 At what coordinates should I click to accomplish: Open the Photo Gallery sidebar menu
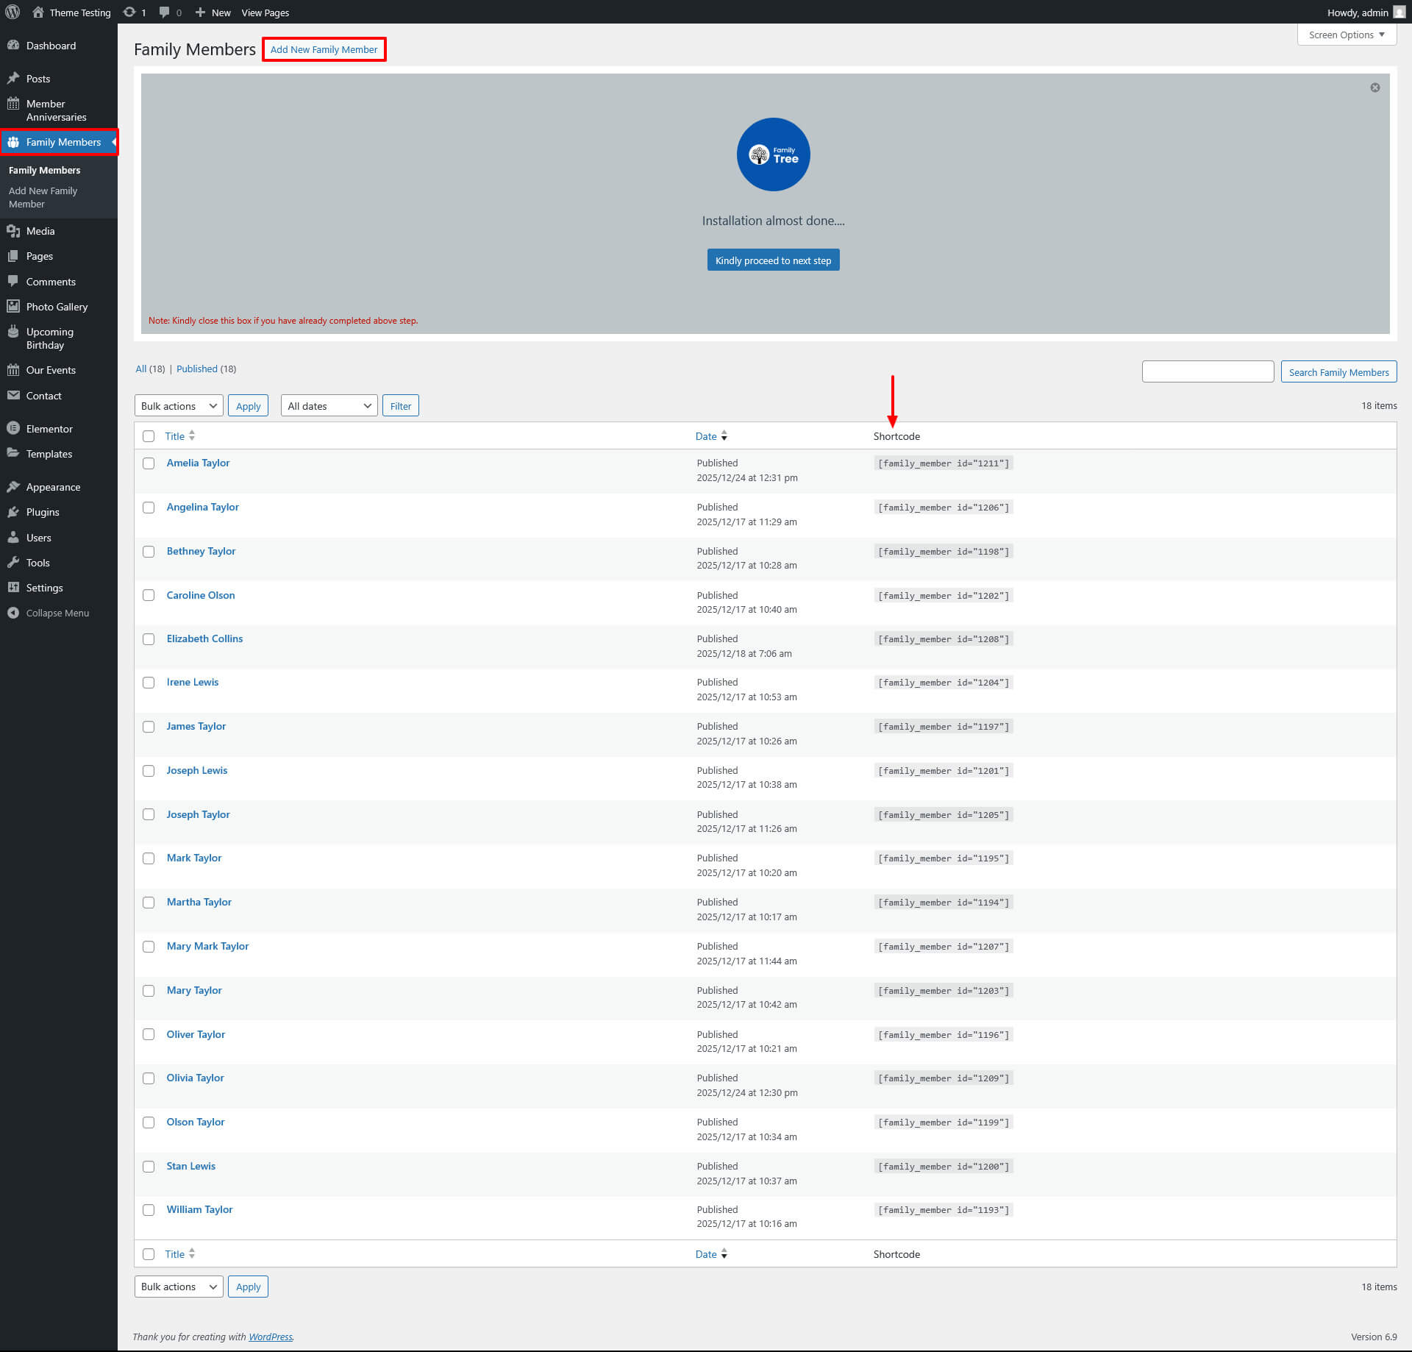pyautogui.click(x=57, y=307)
